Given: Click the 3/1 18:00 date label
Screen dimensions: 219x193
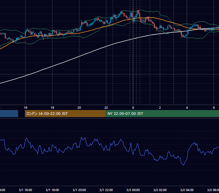Looking at the screenshot, I should coord(52,190).
